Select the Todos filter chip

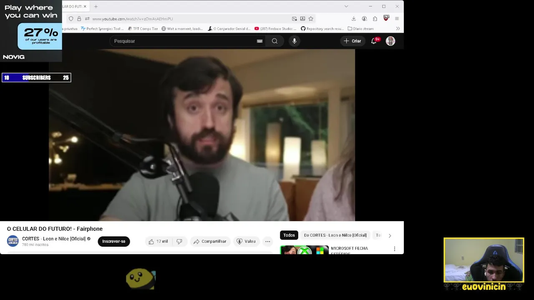(x=289, y=235)
